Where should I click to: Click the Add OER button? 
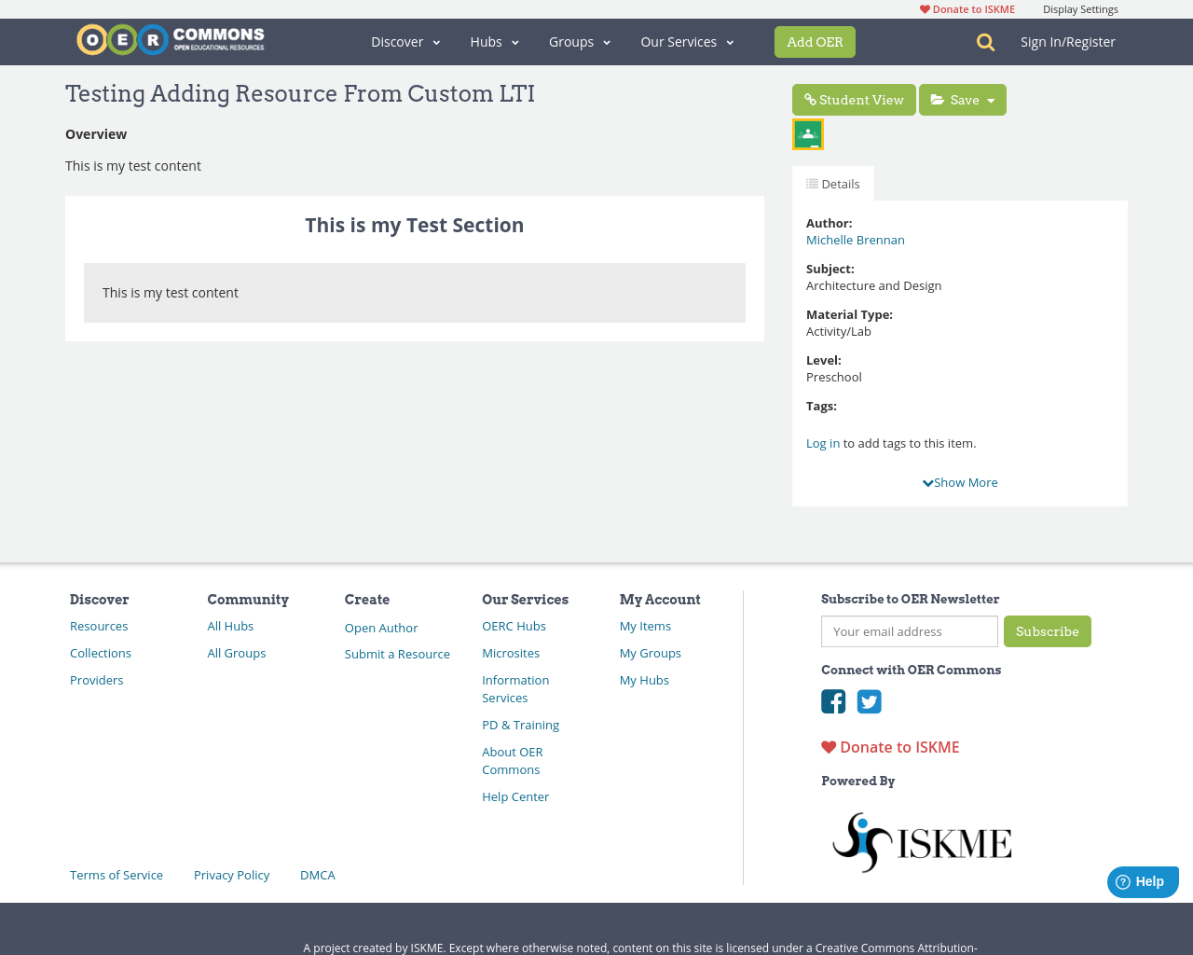point(815,41)
